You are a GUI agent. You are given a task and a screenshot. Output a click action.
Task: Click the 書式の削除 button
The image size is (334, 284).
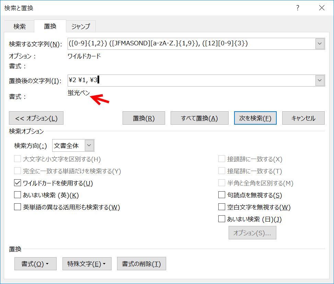coord(141,264)
